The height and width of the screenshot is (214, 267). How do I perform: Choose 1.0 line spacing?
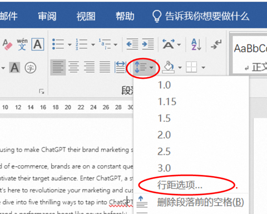[x=191, y=85]
